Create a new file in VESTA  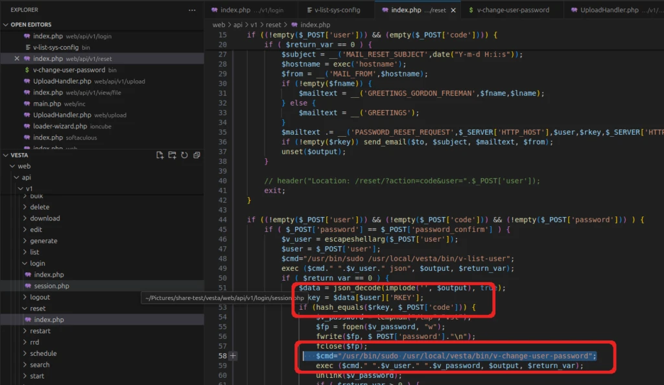tap(160, 156)
